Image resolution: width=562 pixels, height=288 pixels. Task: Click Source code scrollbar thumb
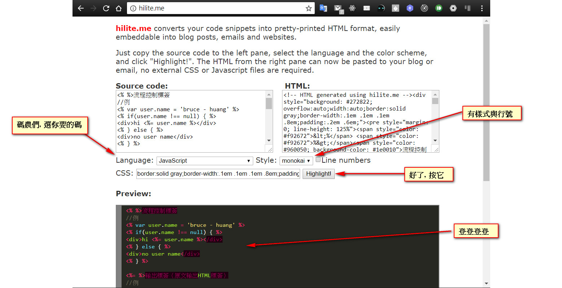point(269,103)
